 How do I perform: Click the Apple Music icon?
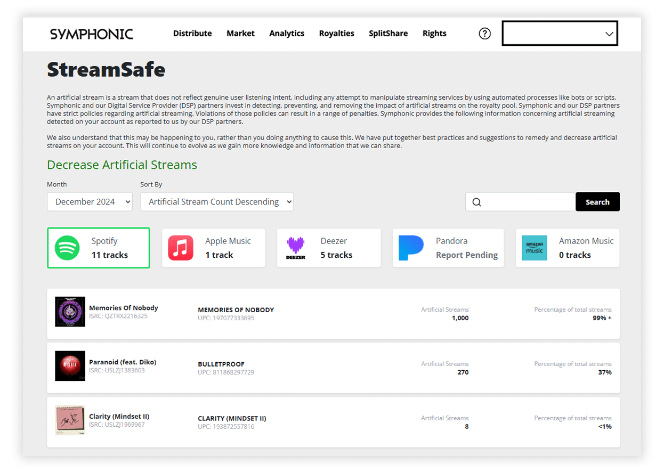click(x=181, y=247)
